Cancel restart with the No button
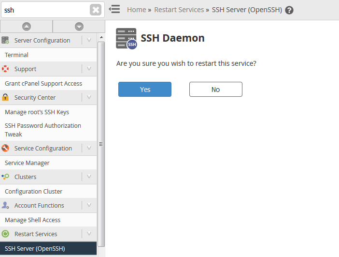 coord(216,89)
